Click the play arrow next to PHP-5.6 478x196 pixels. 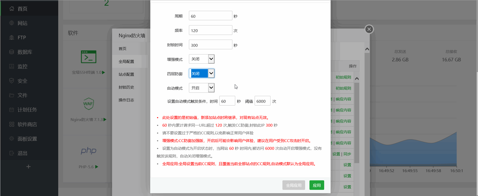click(97, 167)
